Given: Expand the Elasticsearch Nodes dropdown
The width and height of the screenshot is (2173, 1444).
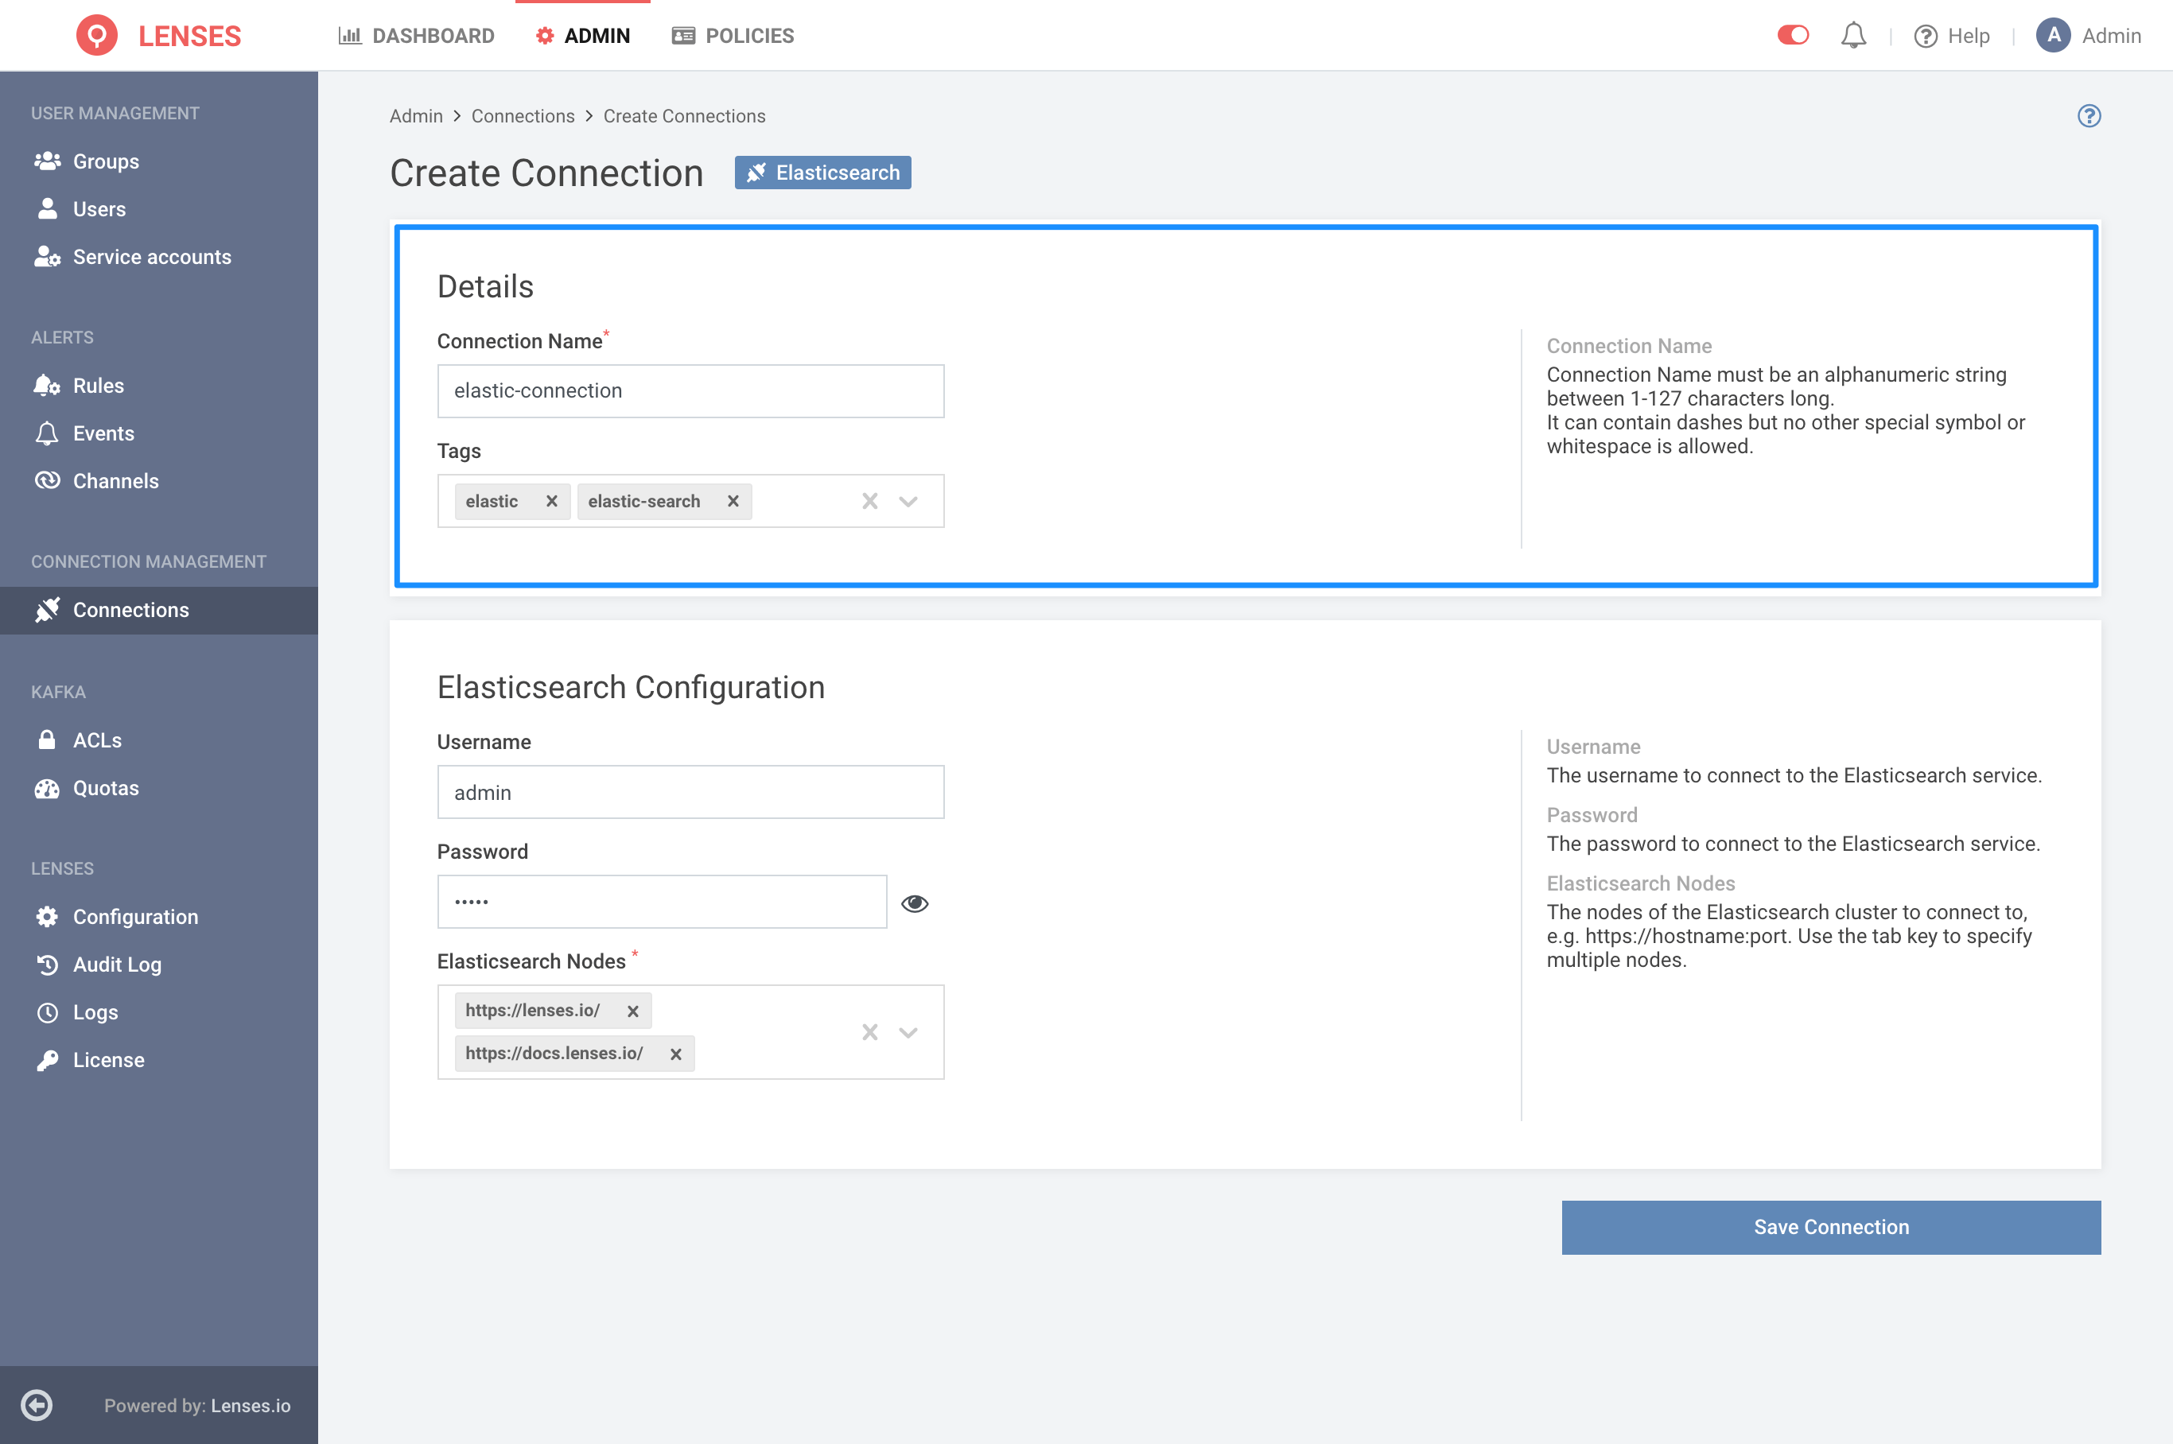Looking at the screenshot, I should [908, 1031].
